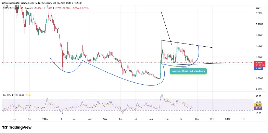Click the Sep label on time axis
The height and width of the screenshot is (133, 268).
pos(167,119)
